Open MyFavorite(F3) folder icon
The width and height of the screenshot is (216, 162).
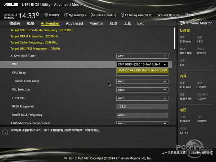[66, 15]
